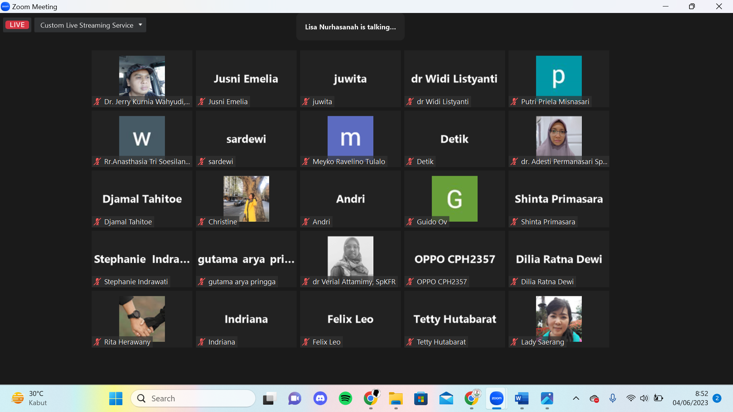Open Discord from the taskbar
The image size is (733, 412).
[320, 398]
